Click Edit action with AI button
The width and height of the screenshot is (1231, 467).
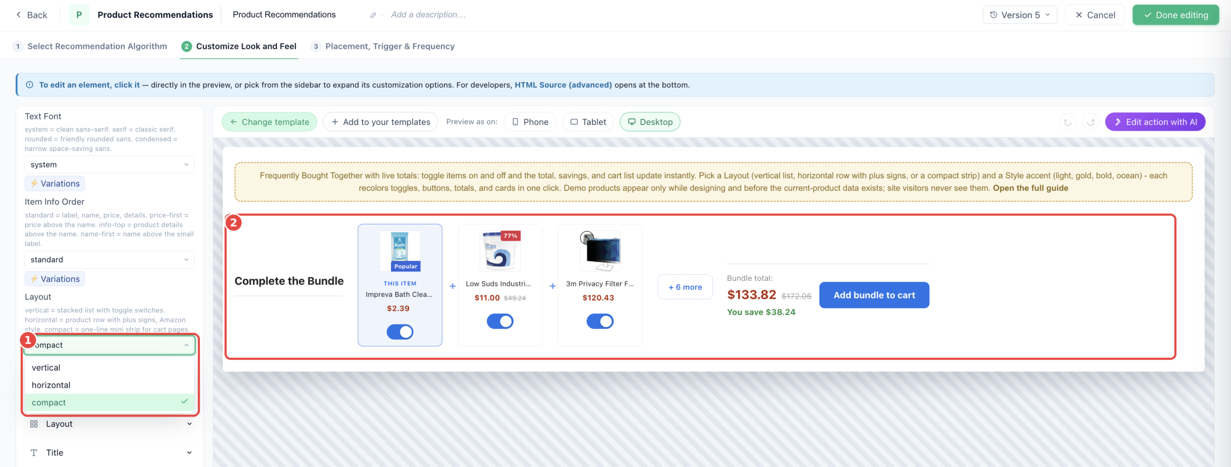tap(1155, 122)
